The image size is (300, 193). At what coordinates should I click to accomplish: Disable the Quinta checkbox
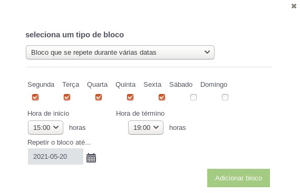click(130, 97)
